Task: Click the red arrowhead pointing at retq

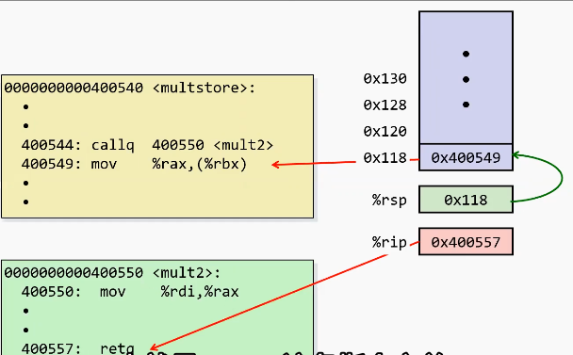Action: click(155, 347)
